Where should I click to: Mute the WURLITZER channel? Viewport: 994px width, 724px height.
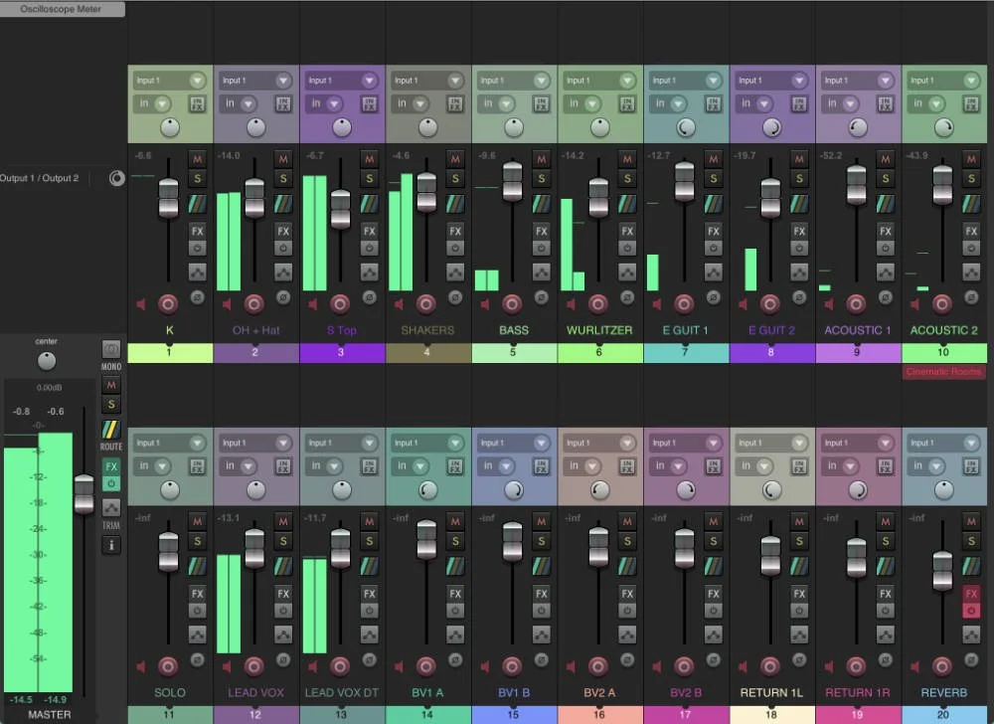(x=627, y=159)
